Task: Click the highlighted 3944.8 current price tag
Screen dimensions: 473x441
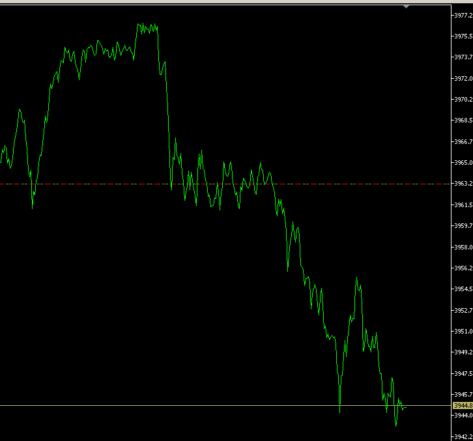Action: pos(463,405)
